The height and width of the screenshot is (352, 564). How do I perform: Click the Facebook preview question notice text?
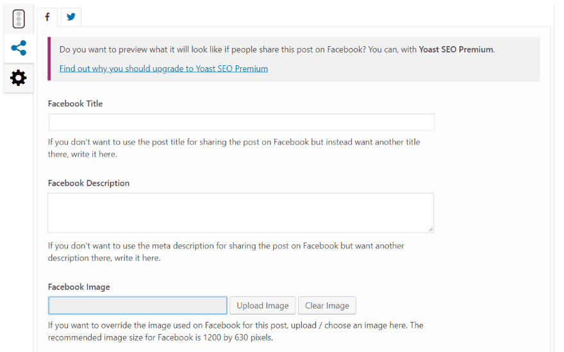[x=237, y=49]
